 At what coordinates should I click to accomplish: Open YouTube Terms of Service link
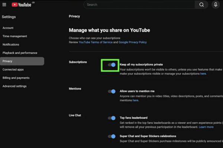pyautogui.click(x=96, y=42)
